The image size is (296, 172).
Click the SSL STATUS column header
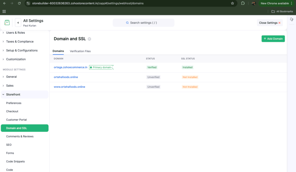click(188, 59)
